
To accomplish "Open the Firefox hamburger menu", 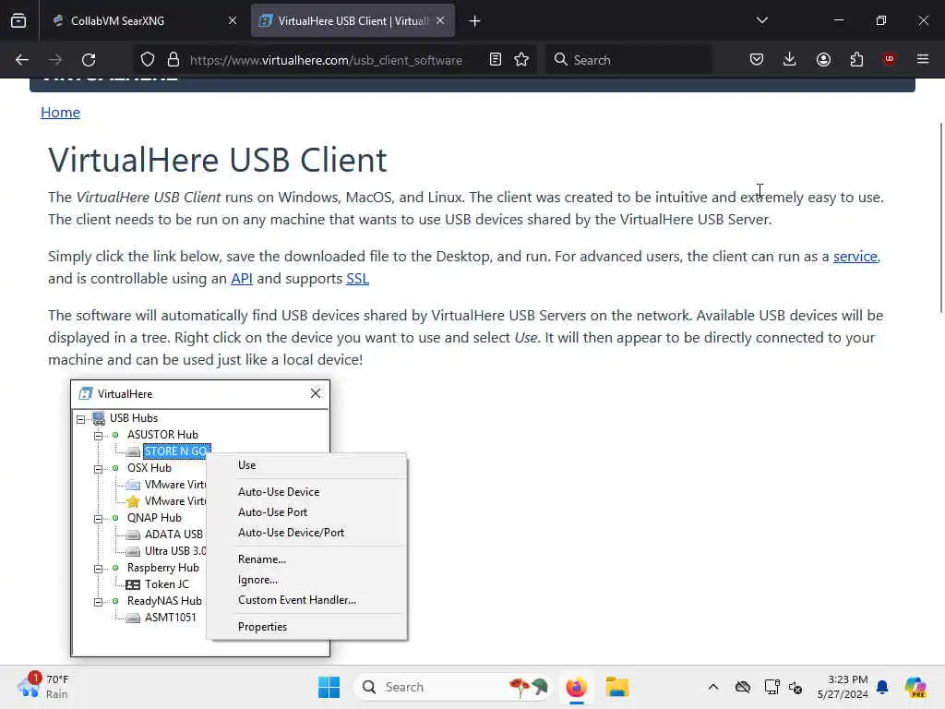I will (923, 59).
